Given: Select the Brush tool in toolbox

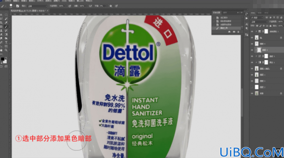Looking at the screenshot, I should tap(6, 27).
